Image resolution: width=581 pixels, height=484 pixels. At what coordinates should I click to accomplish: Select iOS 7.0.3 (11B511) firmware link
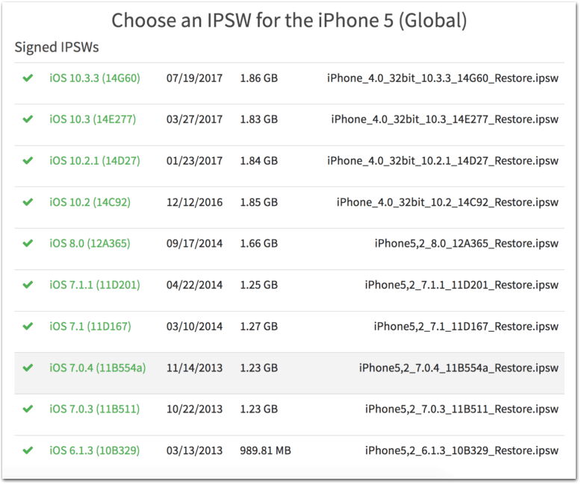coord(95,409)
